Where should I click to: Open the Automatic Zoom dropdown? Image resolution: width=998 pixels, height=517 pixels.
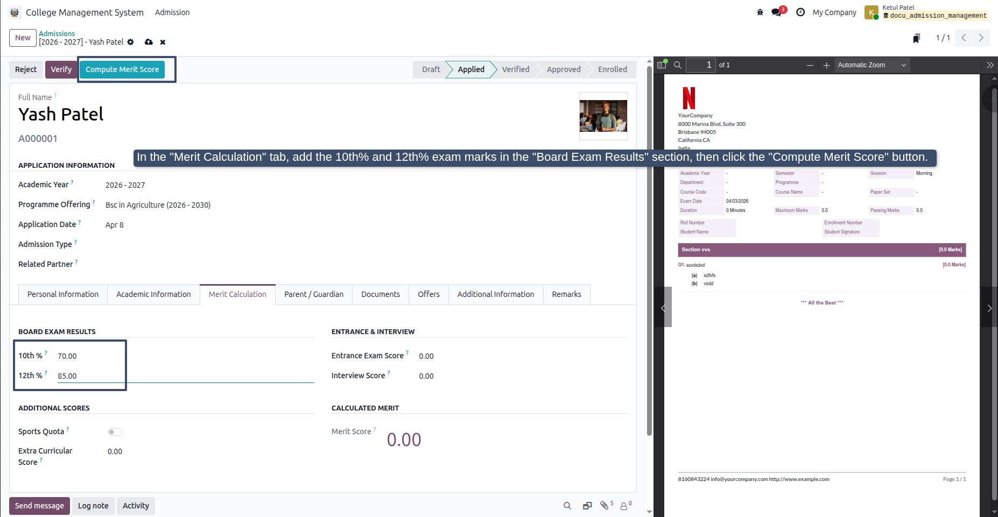coord(872,65)
